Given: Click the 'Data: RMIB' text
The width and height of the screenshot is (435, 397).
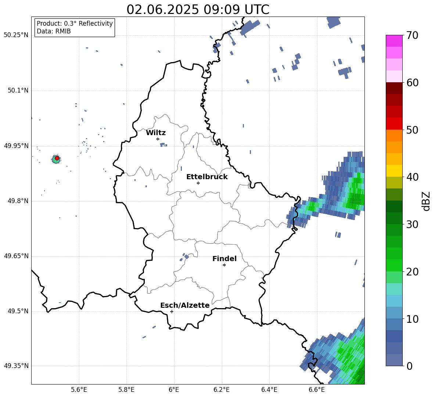Looking at the screenshot, I should [54, 31].
